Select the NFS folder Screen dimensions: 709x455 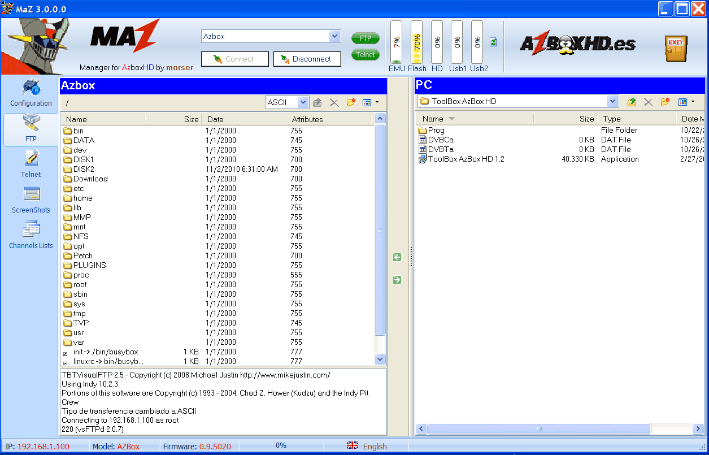(81, 236)
